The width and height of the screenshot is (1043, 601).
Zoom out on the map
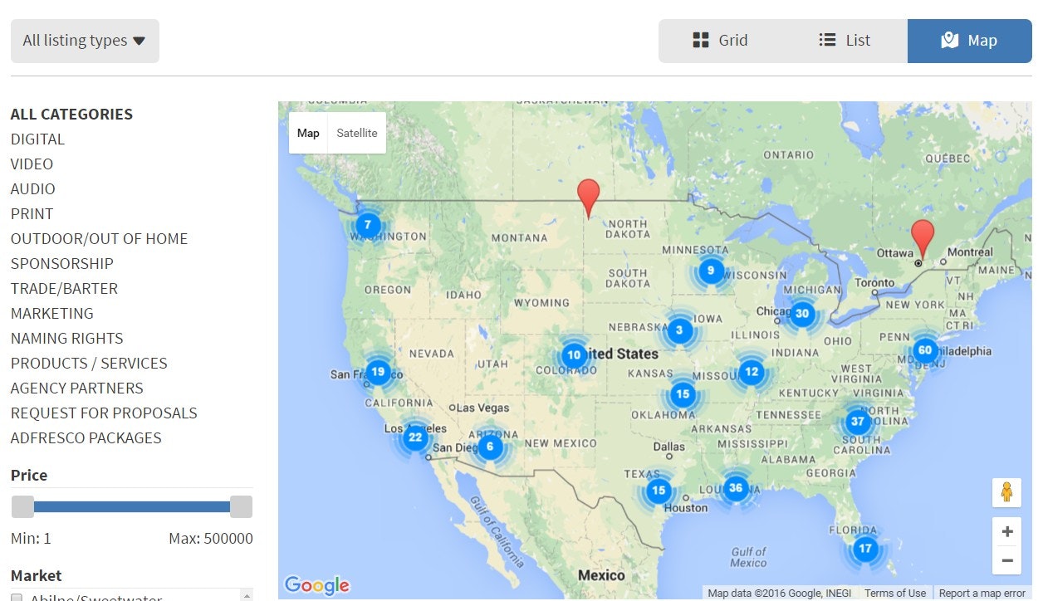1006,560
